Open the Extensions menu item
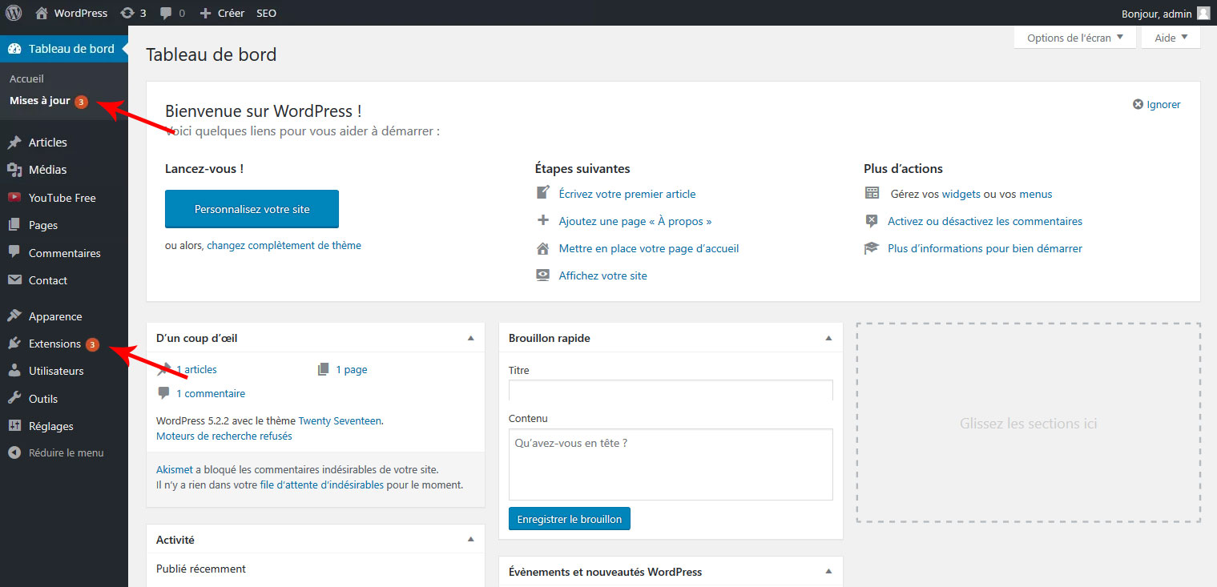This screenshot has height=587, width=1217. coord(64,344)
